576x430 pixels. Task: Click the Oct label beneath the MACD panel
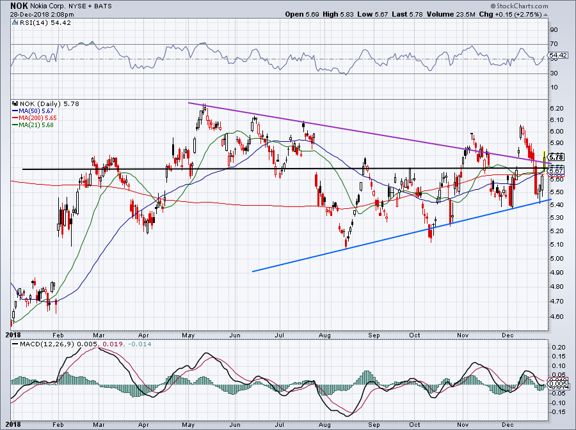coord(415,425)
